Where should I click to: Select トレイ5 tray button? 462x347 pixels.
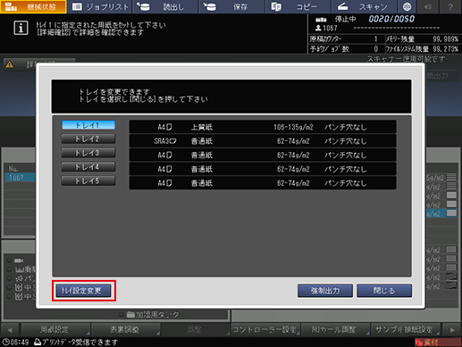pyautogui.click(x=88, y=181)
